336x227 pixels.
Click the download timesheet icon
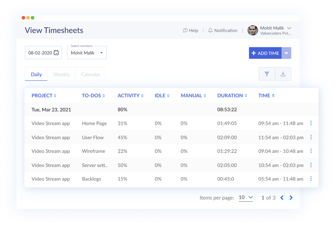point(283,74)
